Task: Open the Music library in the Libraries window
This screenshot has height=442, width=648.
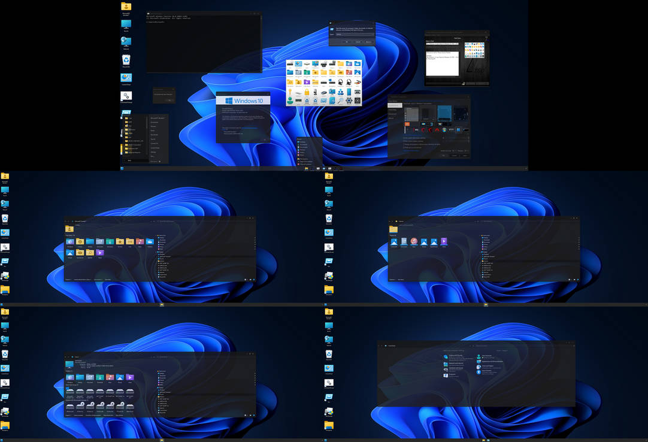Action: [x=414, y=241]
